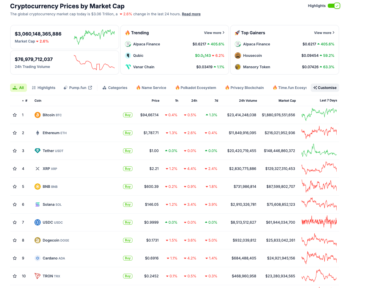The height and width of the screenshot is (288, 384).
Task: Click the Alpaca Finance token icon under Trending
Action: point(128,44)
